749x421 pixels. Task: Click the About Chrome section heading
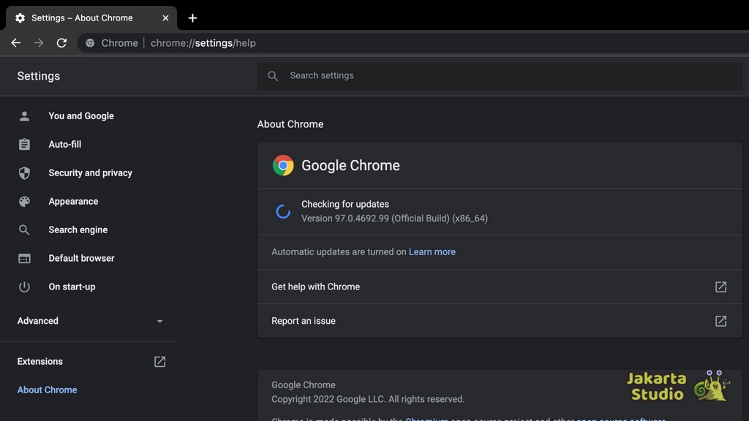(290, 124)
